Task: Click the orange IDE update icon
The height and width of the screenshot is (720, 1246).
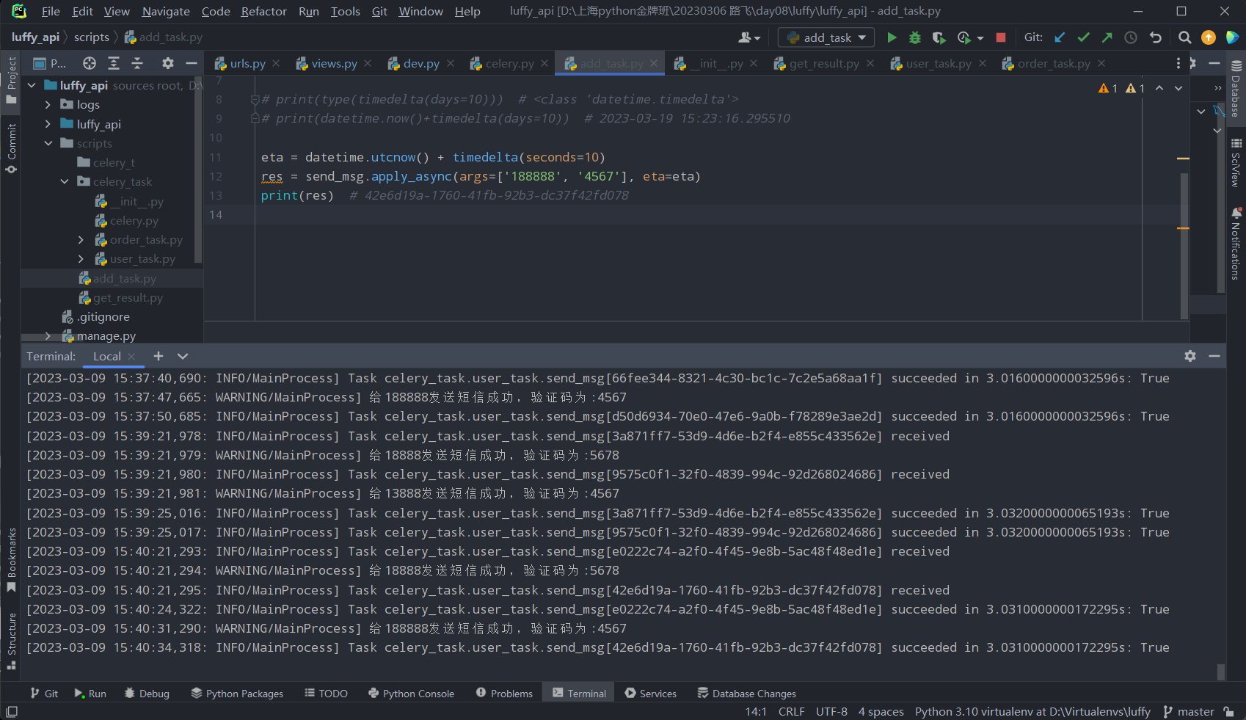Action: point(1209,37)
